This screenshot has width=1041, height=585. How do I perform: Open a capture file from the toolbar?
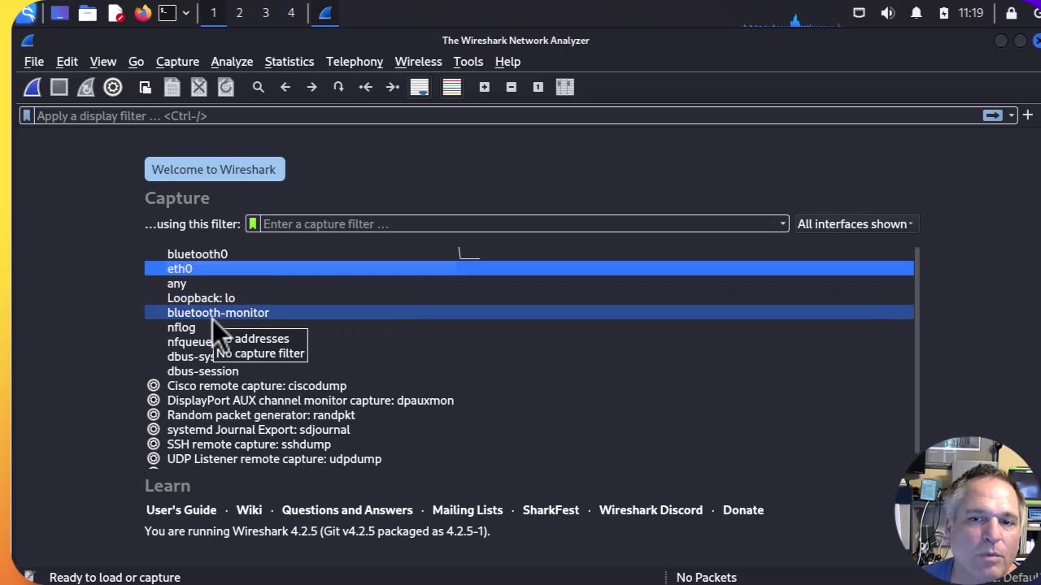[145, 87]
